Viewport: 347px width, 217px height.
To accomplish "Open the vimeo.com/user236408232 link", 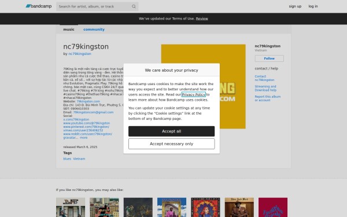I will [83, 130].
